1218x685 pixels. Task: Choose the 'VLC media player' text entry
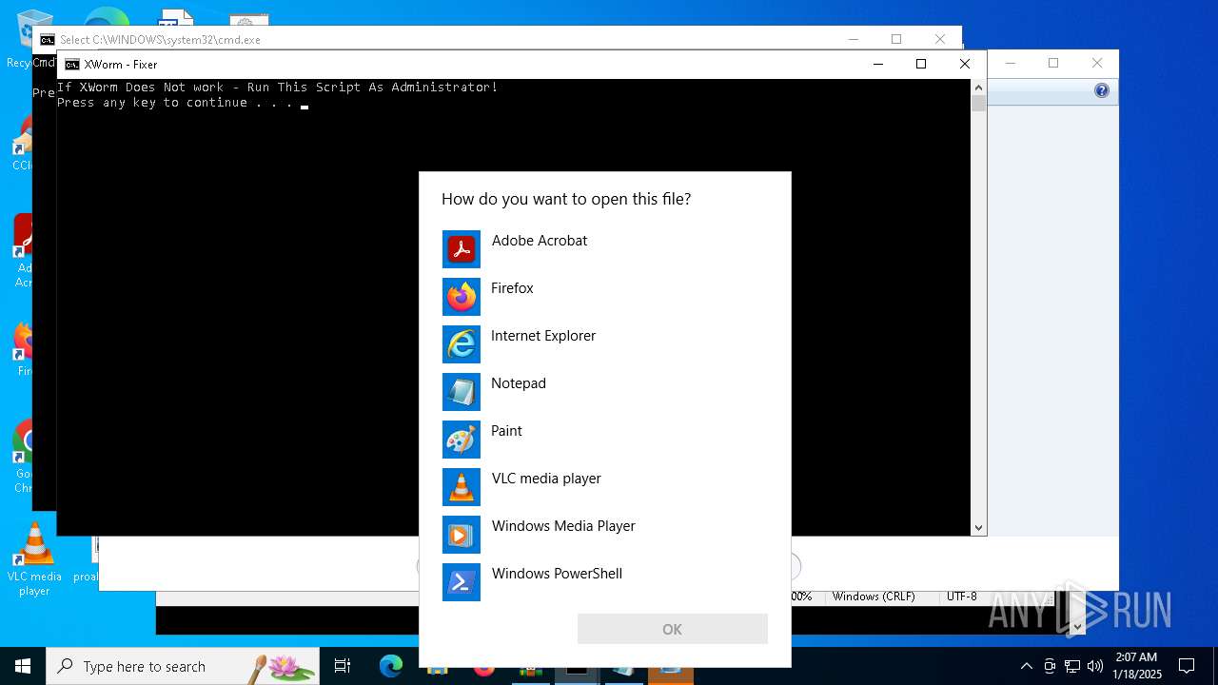546,479
